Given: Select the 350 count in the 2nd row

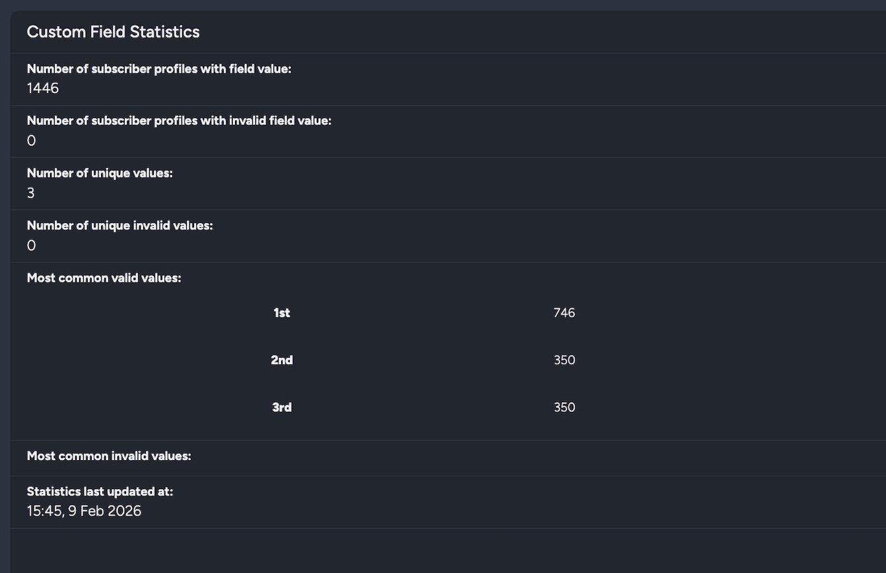Looking at the screenshot, I should 564,360.
